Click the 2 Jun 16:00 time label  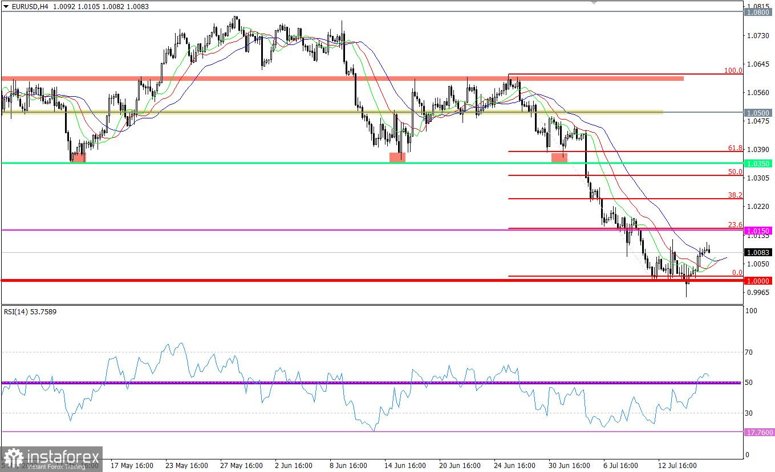point(293,465)
